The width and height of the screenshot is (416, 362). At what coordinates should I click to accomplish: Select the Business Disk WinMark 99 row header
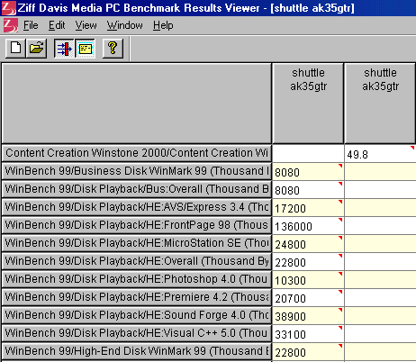137,171
